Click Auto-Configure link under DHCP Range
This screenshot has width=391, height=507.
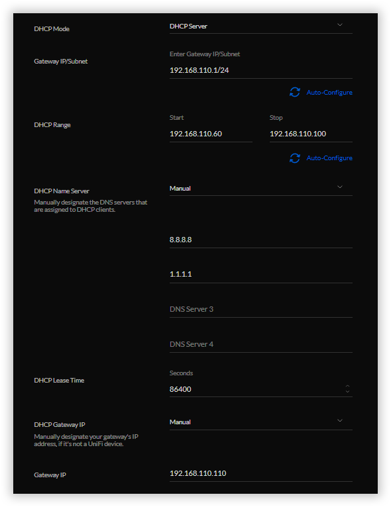coord(329,158)
